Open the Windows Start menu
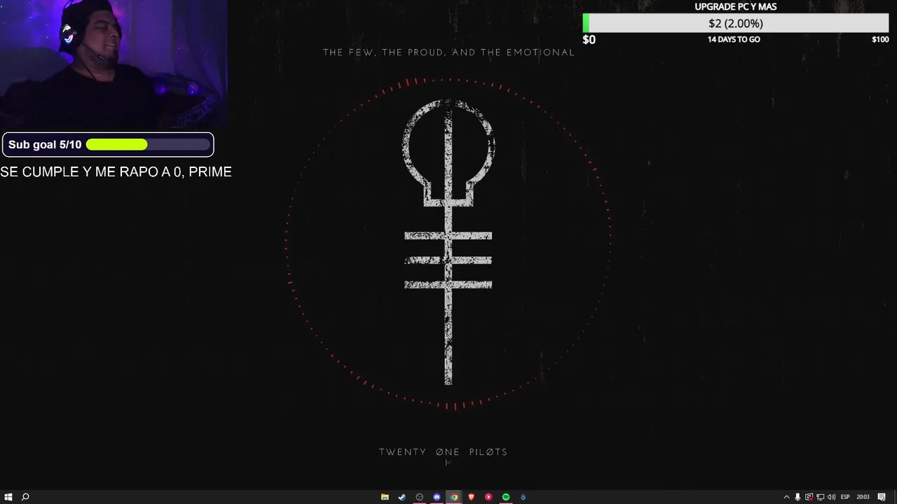The image size is (897, 504). click(x=8, y=497)
